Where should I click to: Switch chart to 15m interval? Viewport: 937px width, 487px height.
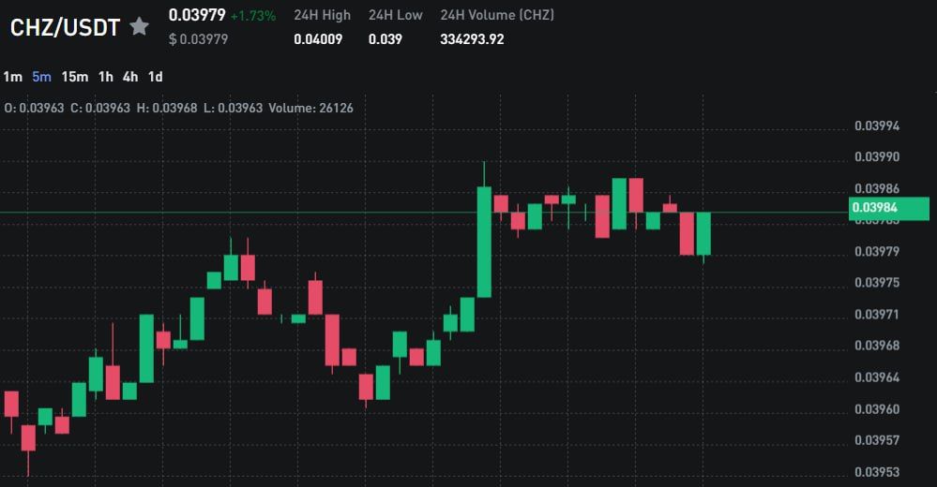[75, 77]
